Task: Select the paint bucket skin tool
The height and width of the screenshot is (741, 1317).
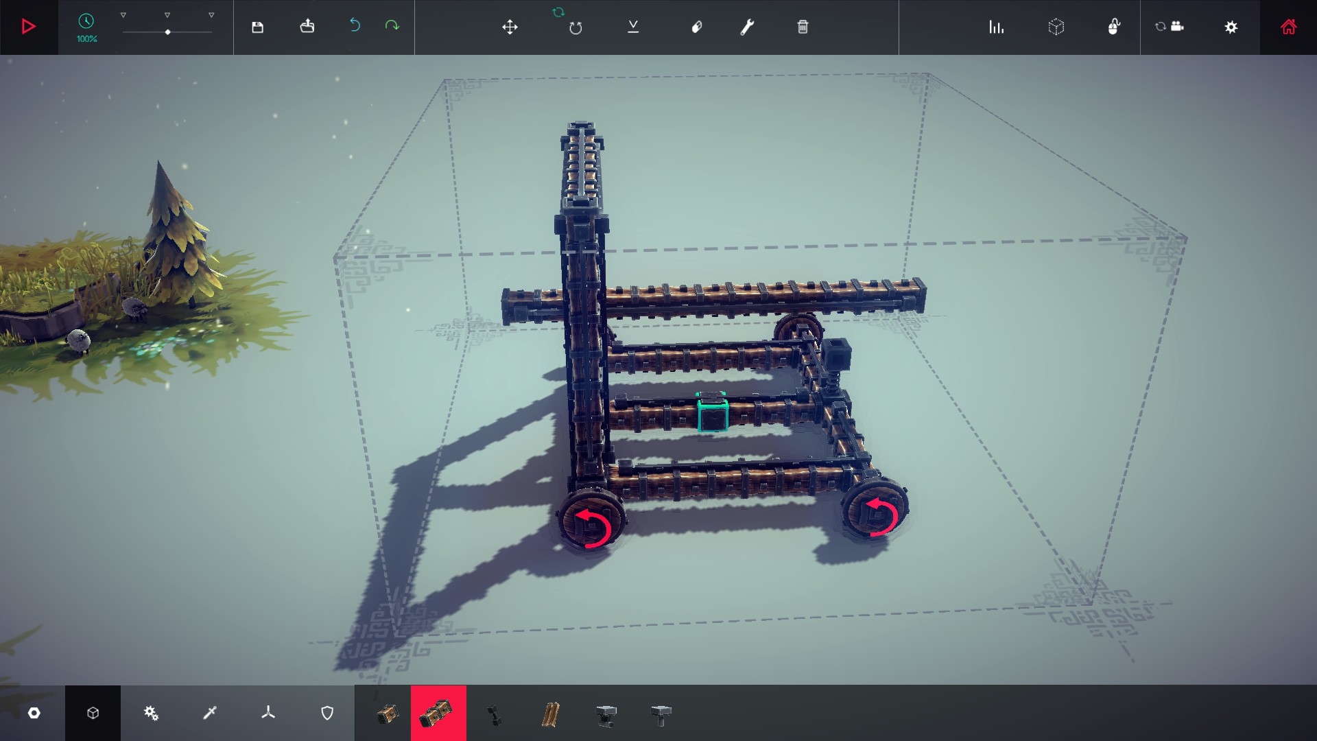Action: click(696, 27)
